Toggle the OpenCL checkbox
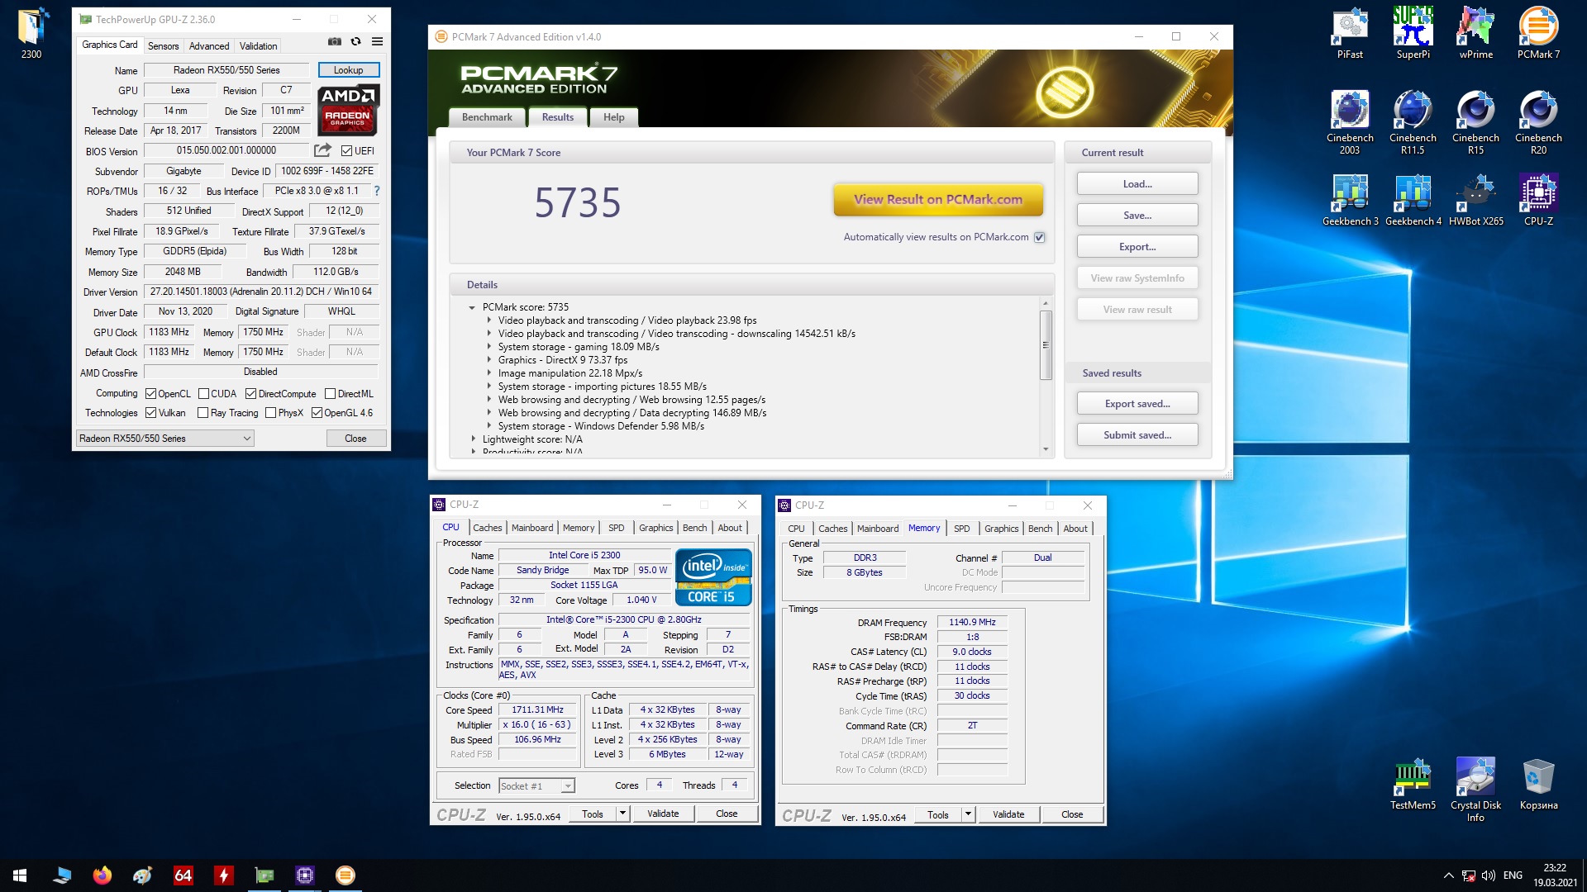Screen dimensions: 1587x892 pos(151,394)
